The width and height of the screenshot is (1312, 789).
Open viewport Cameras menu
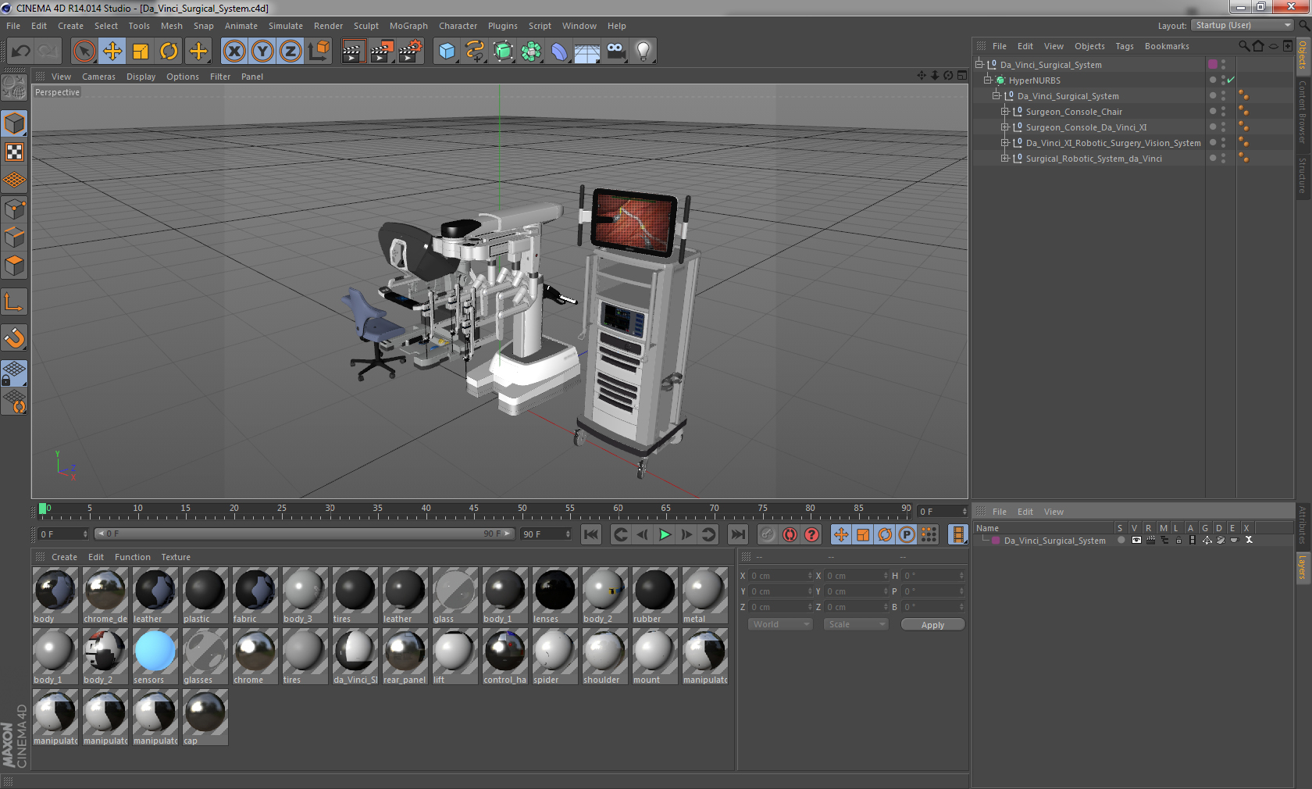click(x=98, y=77)
